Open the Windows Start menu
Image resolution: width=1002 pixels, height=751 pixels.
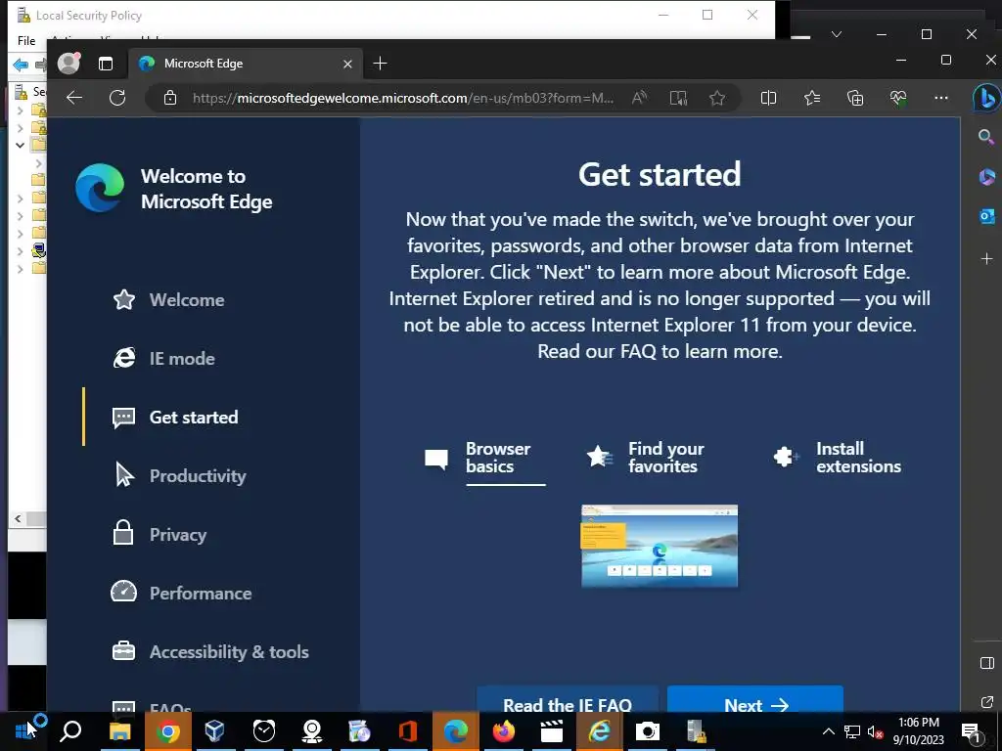tap(23, 730)
